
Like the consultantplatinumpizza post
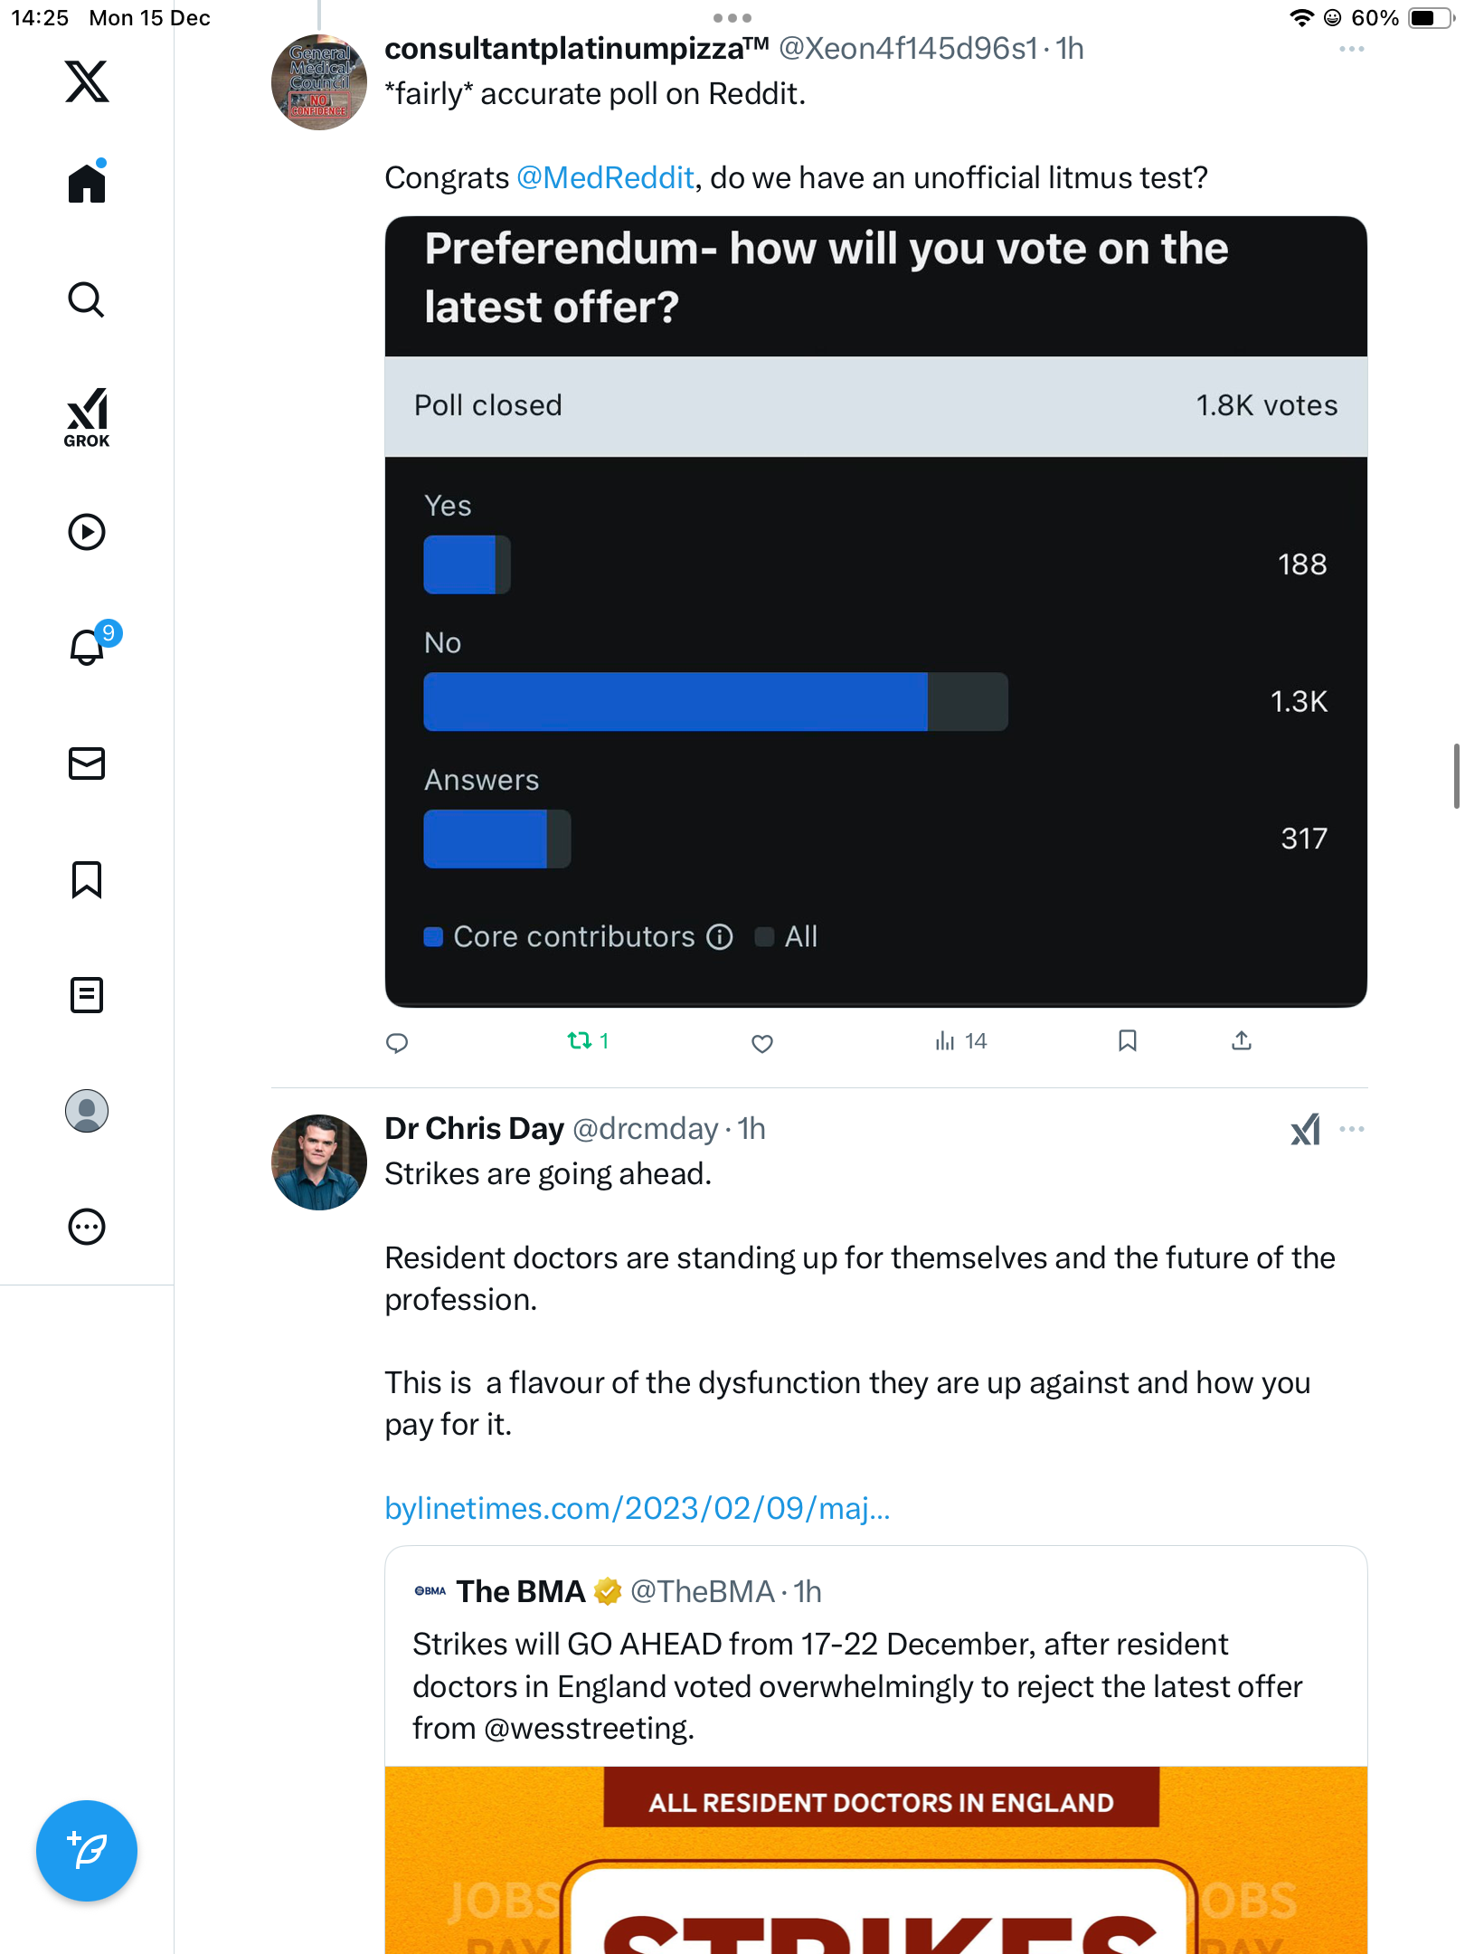point(762,1042)
